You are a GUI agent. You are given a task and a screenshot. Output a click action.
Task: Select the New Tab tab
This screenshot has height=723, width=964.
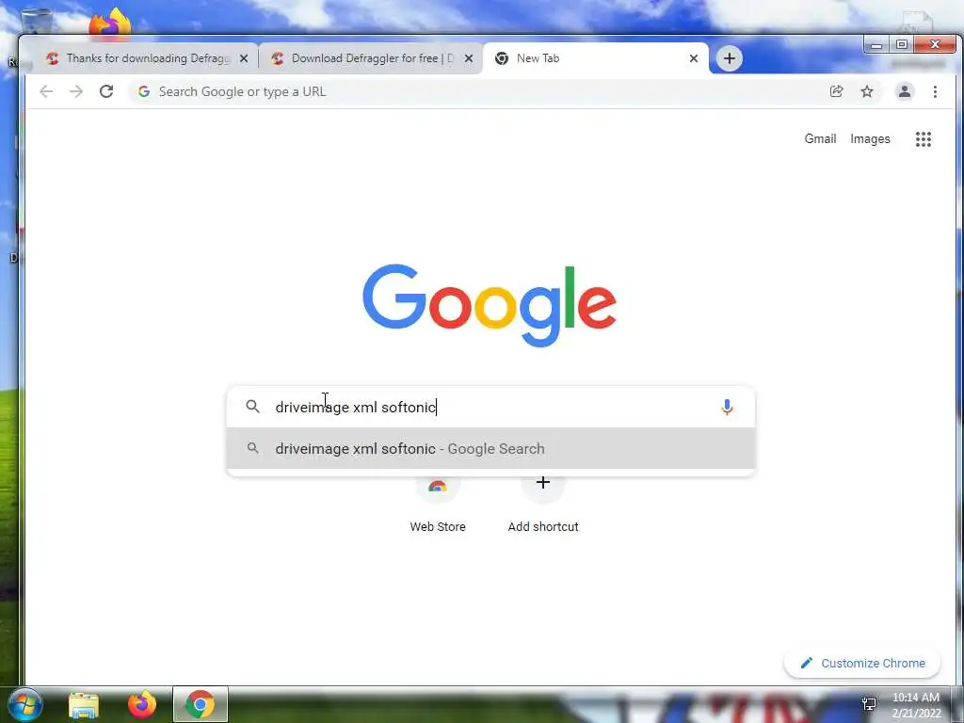click(x=595, y=58)
